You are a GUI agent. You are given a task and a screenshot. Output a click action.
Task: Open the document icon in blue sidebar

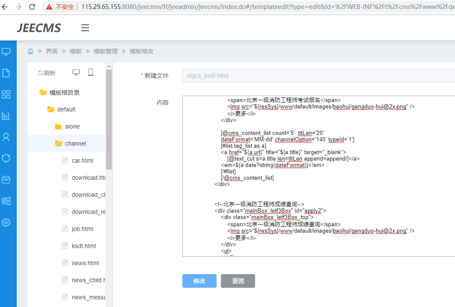[6, 73]
